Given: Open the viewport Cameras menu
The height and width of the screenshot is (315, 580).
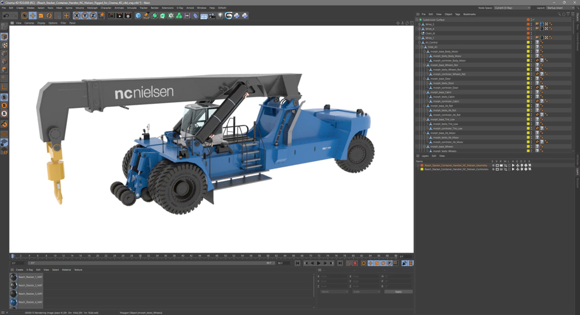Looking at the screenshot, I should [x=29, y=23].
